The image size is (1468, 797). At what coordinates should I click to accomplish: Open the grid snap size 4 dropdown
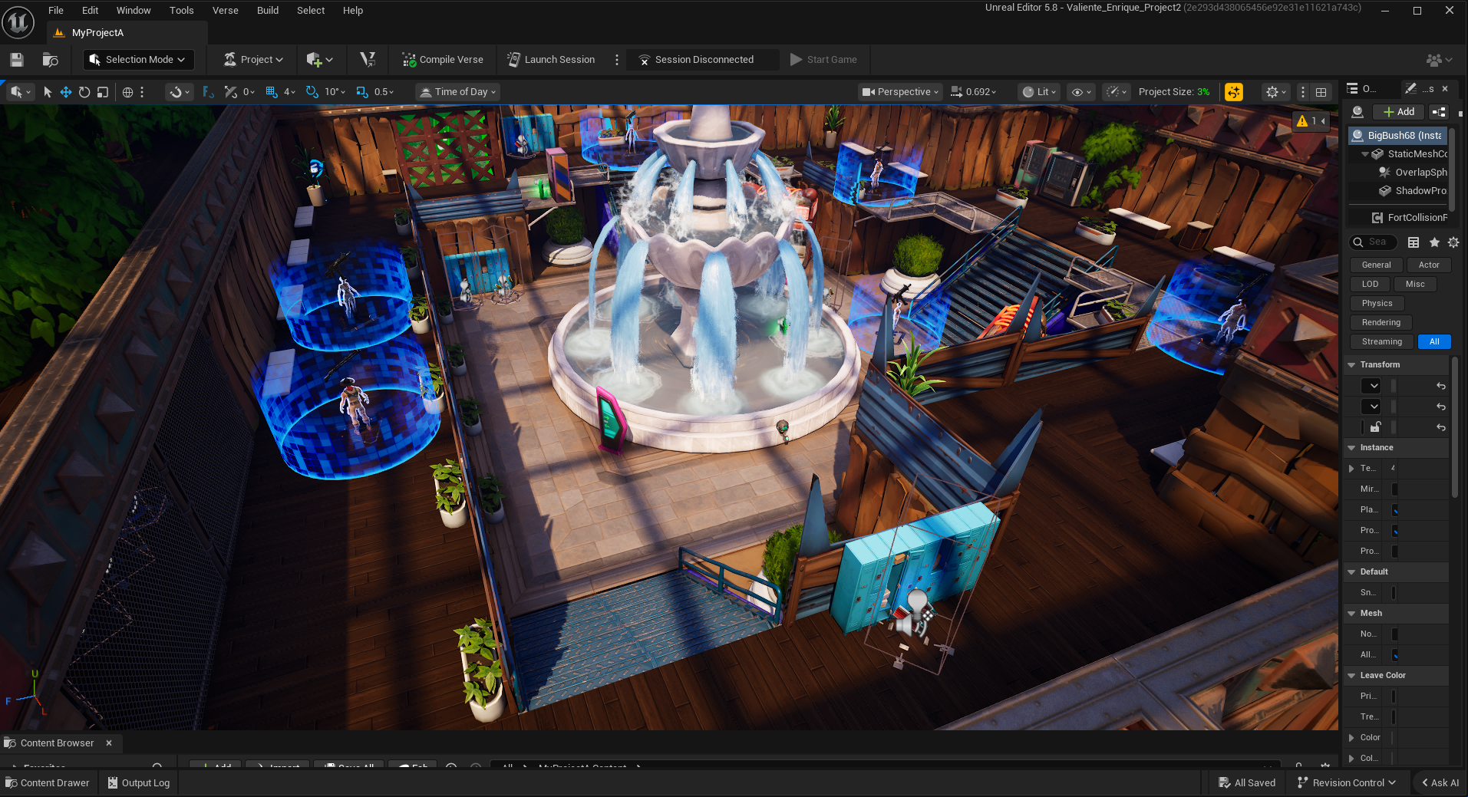tap(289, 92)
